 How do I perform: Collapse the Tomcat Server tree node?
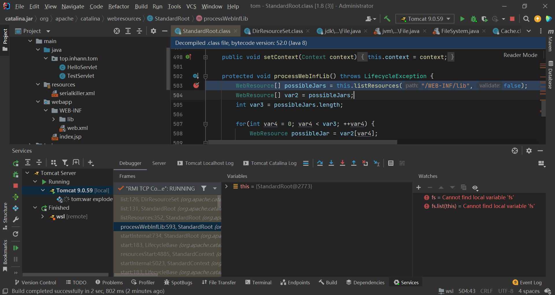27,173
